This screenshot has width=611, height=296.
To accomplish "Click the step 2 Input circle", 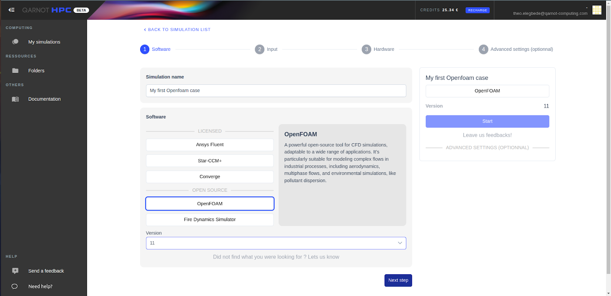I will (260, 49).
